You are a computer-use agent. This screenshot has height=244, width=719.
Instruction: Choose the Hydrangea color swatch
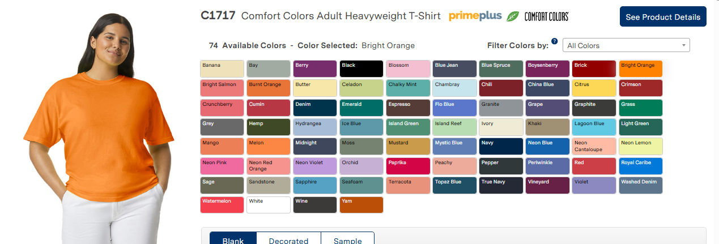coord(315,127)
